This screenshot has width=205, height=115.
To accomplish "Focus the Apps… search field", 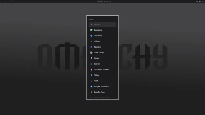I will [x=102, y=19].
